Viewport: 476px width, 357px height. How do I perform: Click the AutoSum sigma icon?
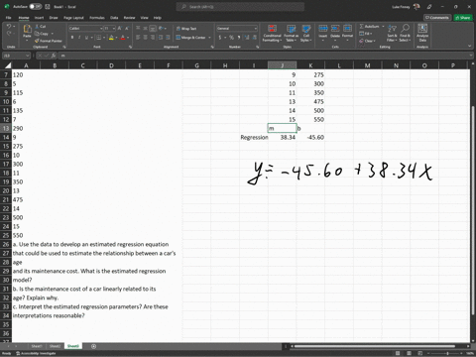[362, 26]
